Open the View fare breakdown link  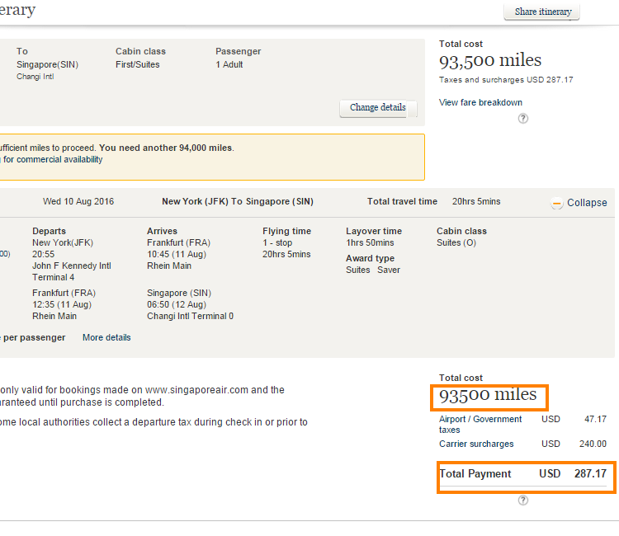click(x=480, y=102)
